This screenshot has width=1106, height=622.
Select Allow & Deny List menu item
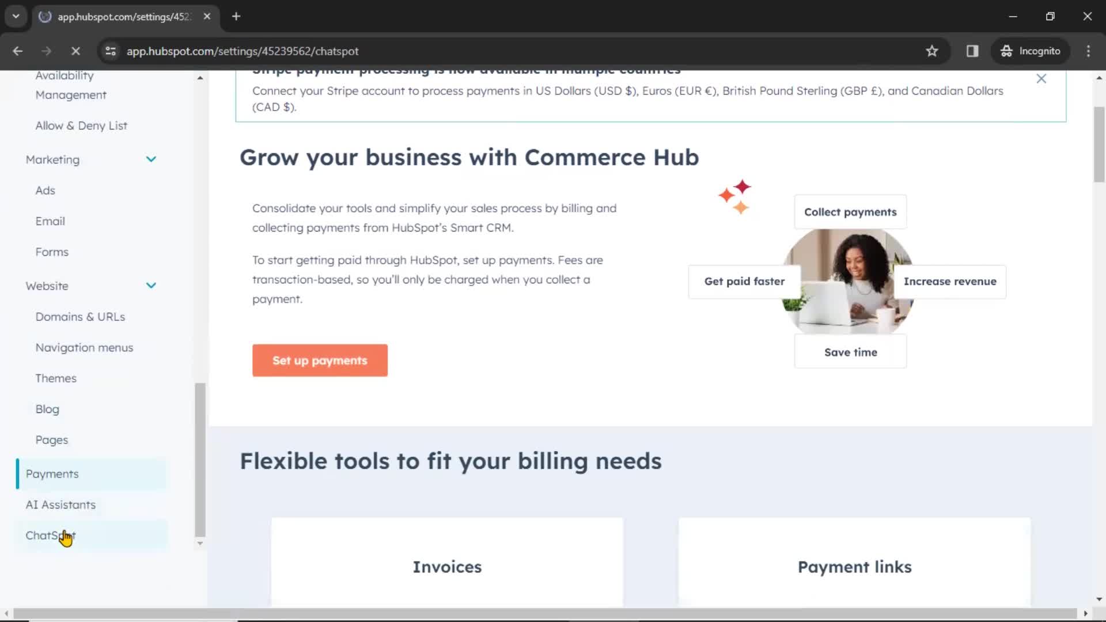(x=81, y=126)
